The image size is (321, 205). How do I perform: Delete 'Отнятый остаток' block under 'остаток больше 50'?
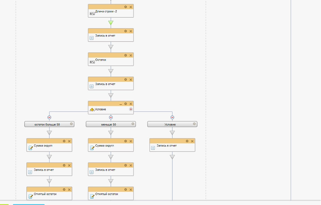click(x=69, y=189)
